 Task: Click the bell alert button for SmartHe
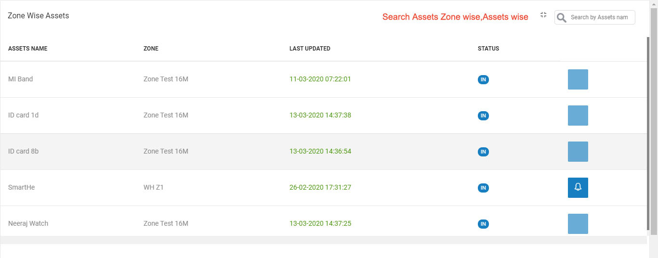578,188
